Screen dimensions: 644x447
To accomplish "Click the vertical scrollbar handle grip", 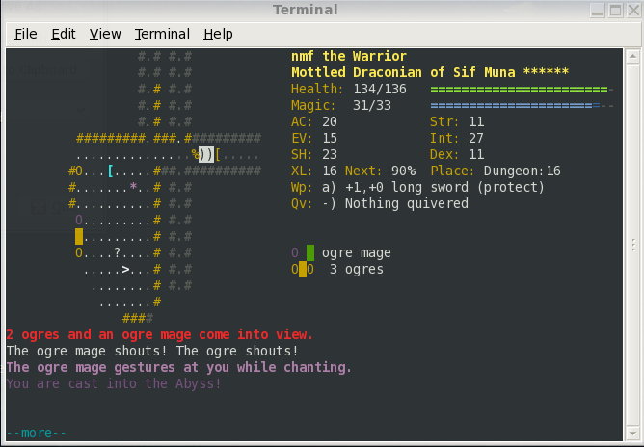I will pyautogui.click(x=632, y=245).
